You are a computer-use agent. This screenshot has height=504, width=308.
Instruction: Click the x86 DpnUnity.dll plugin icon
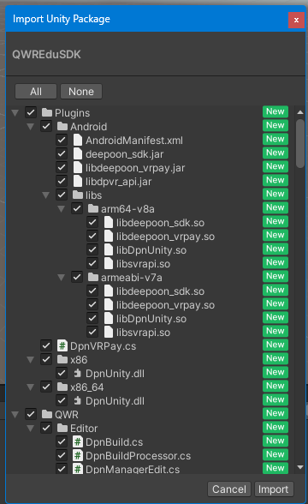77,373
